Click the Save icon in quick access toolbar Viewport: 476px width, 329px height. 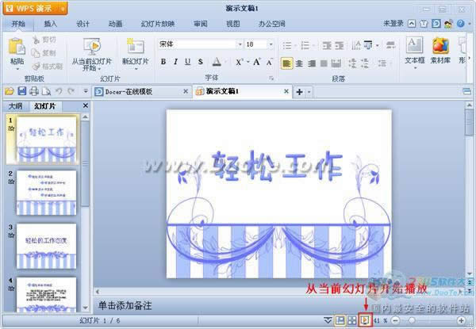[22, 92]
